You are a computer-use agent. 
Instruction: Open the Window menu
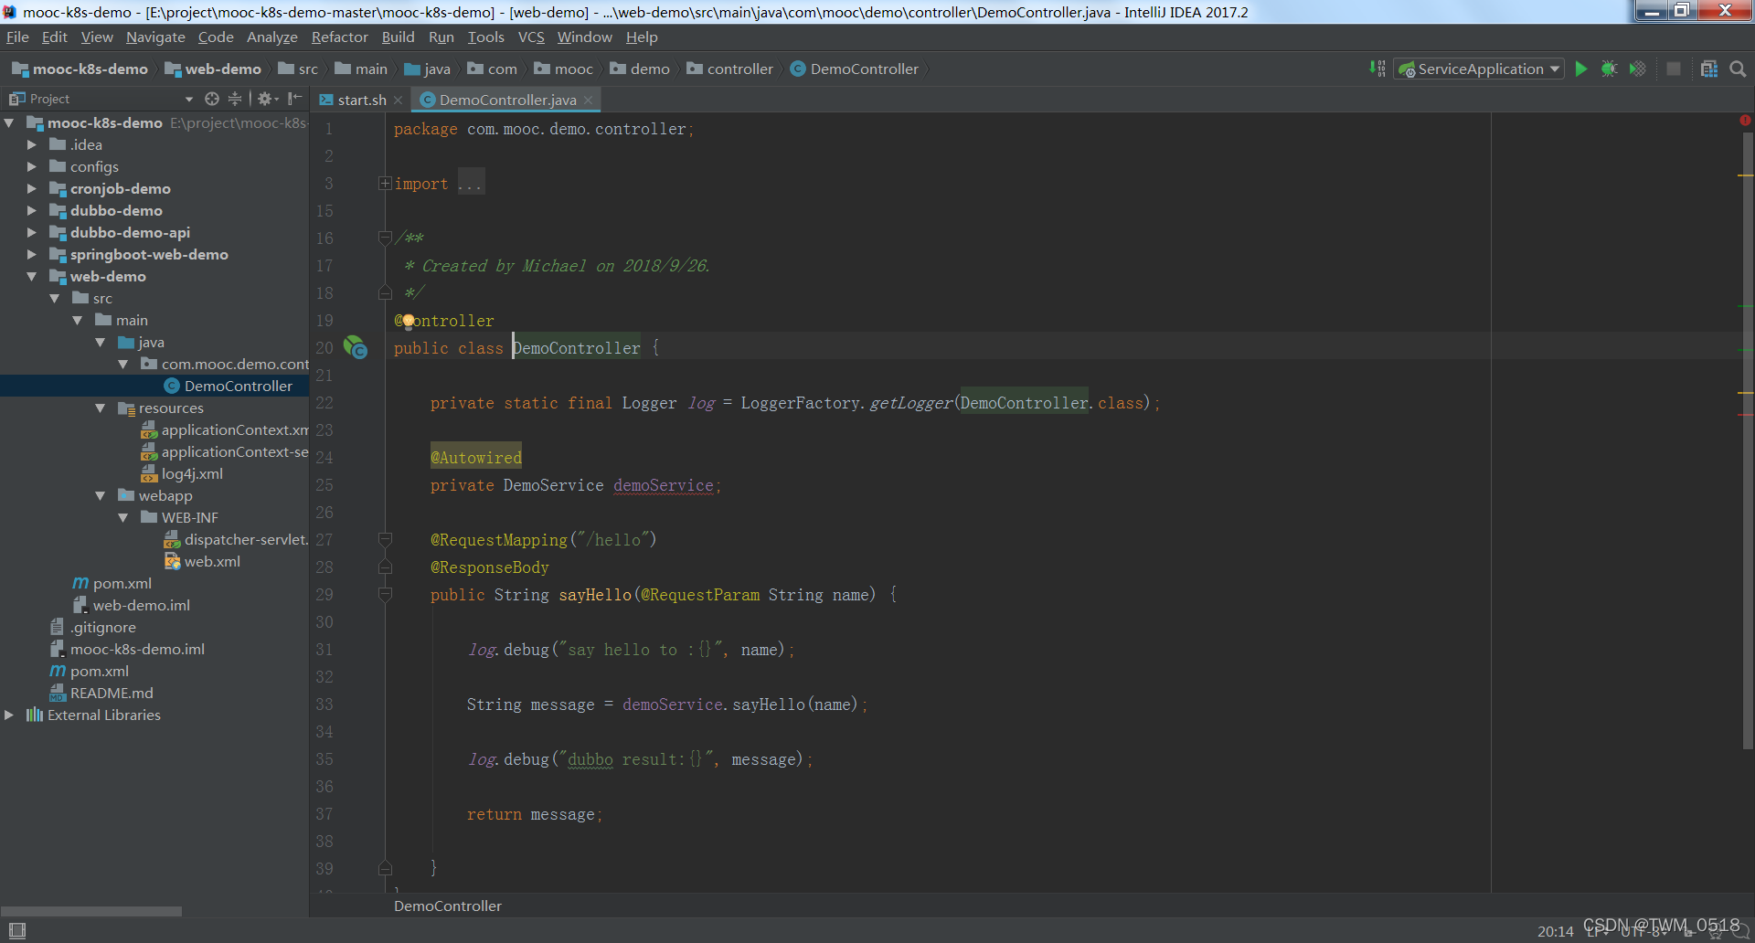(x=584, y=37)
